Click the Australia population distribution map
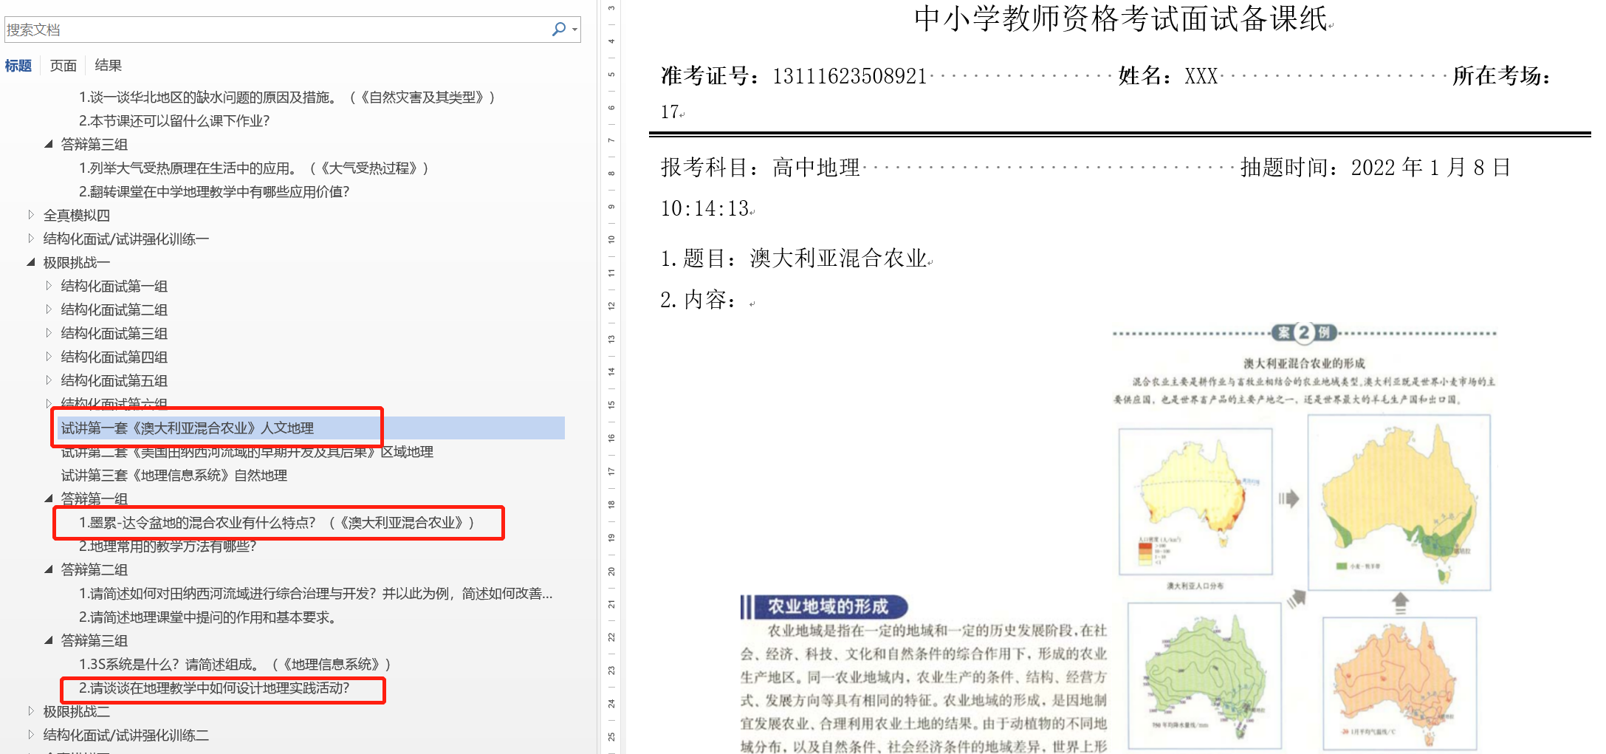Screen dimensions: 1606x754 click(1195, 501)
